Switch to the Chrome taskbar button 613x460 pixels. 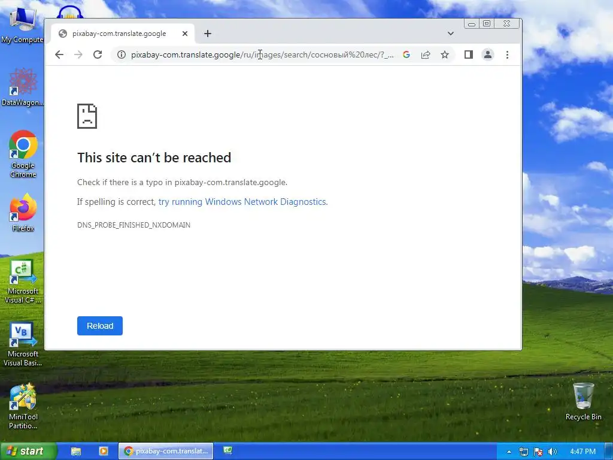click(166, 451)
